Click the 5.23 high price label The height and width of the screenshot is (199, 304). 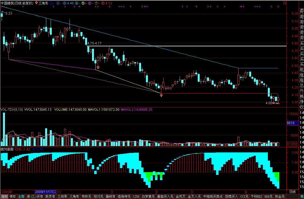coord(9,13)
